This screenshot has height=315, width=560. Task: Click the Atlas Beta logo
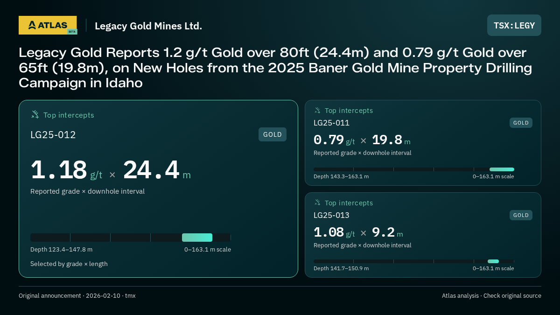tap(48, 25)
